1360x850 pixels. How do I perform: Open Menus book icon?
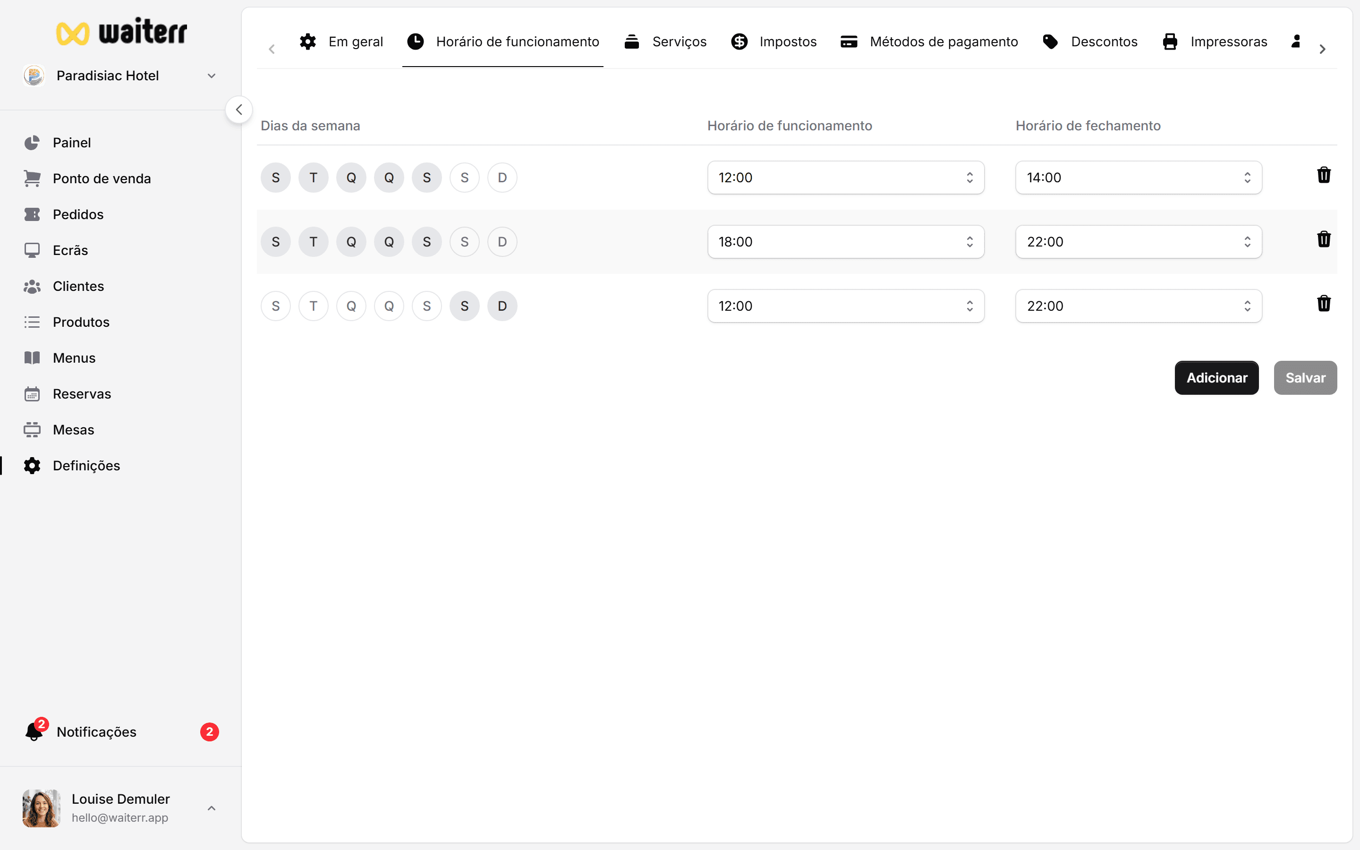[x=32, y=358]
